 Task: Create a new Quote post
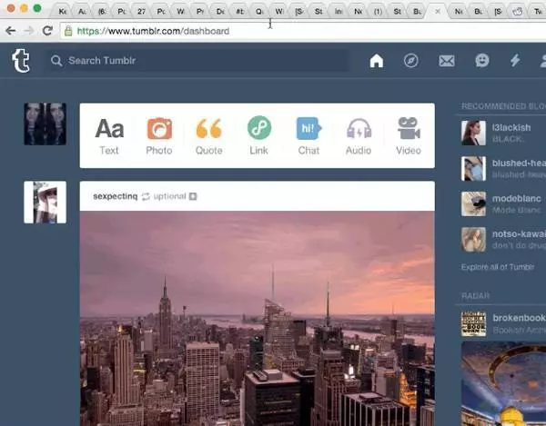pos(209,136)
